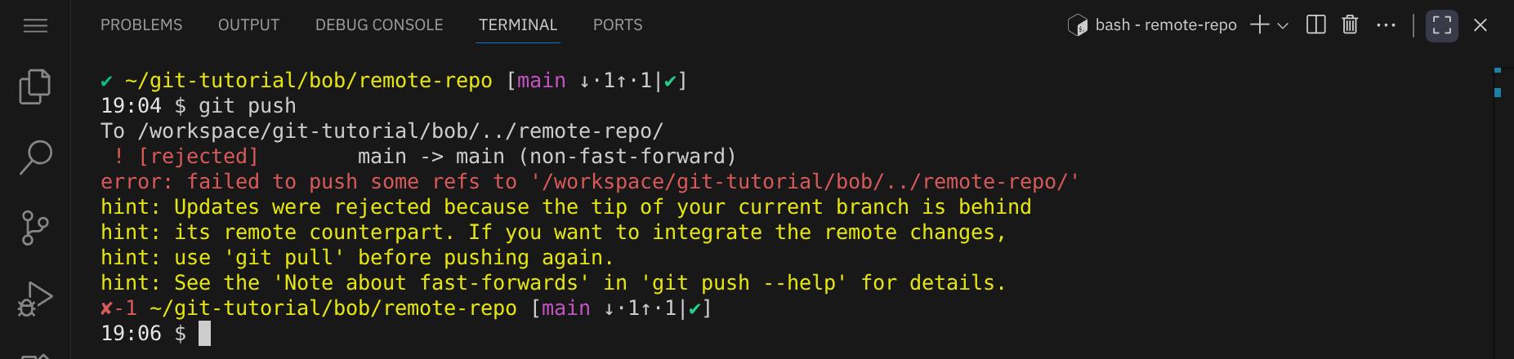This screenshot has height=359, width=1514.
Task: Show the PORTS tab
Action: tap(618, 25)
